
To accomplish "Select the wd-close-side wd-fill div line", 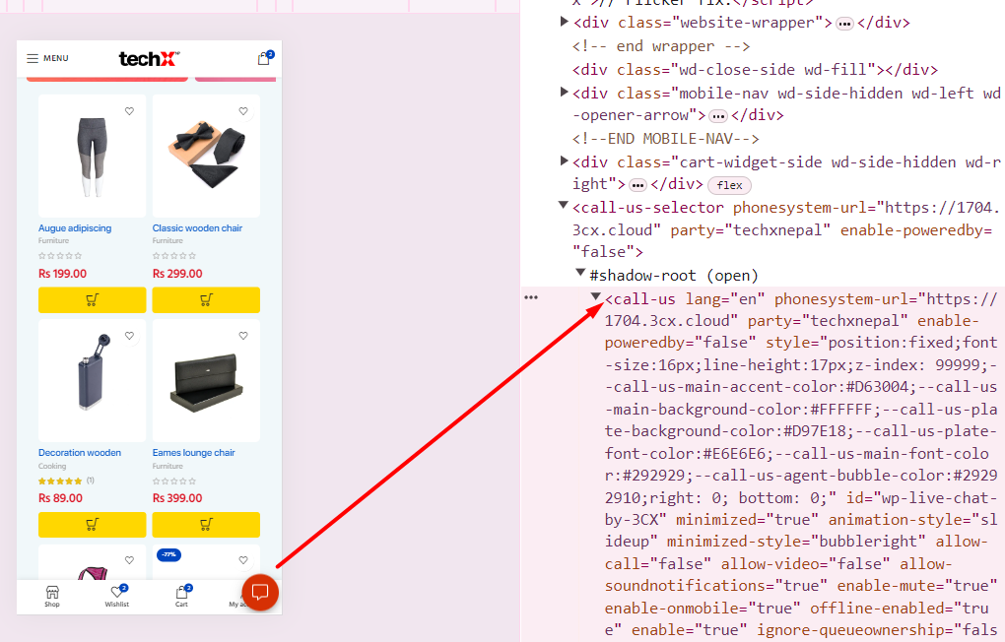I will [755, 70].
